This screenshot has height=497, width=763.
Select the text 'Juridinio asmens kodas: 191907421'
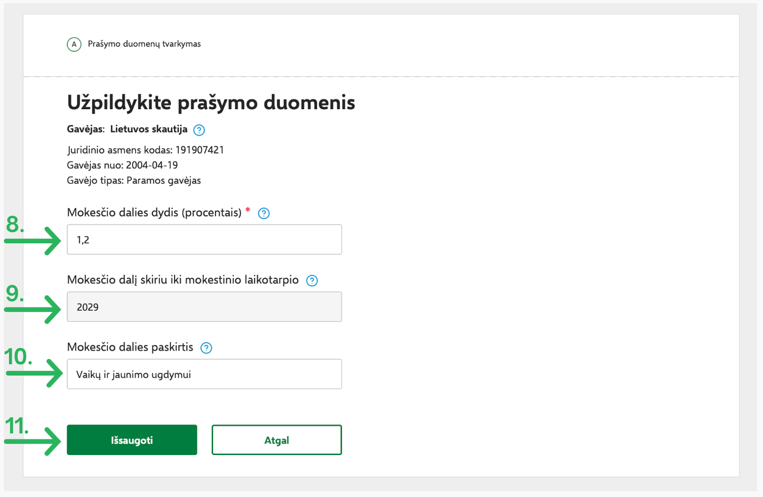[x=145, y=149]
